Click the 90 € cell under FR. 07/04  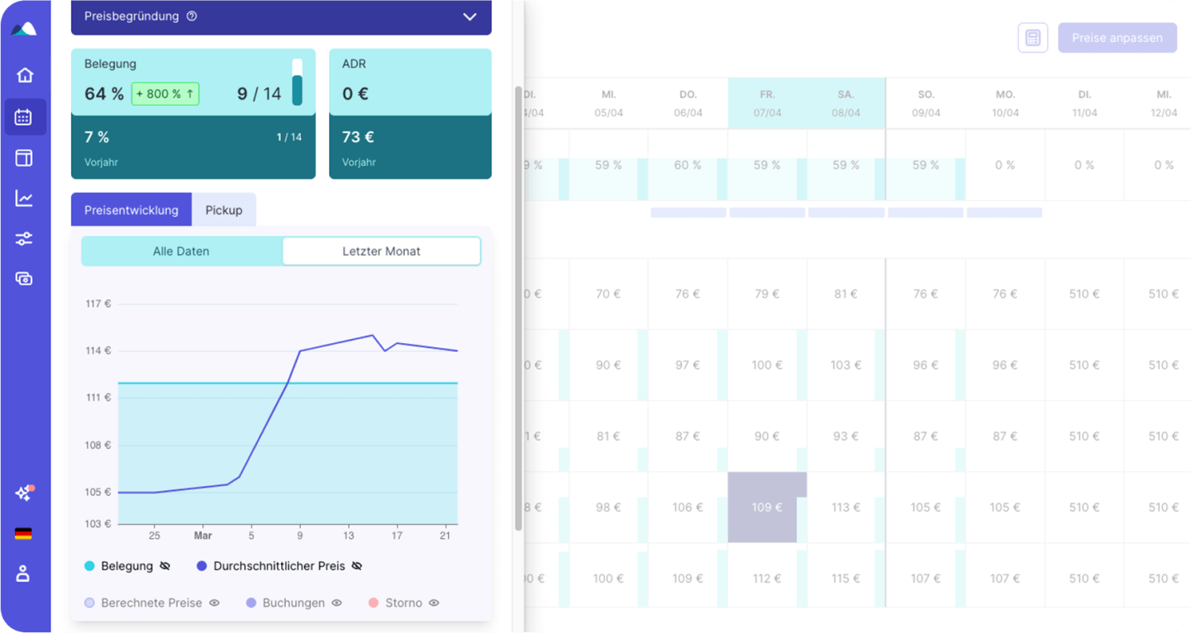click(767, 436)
